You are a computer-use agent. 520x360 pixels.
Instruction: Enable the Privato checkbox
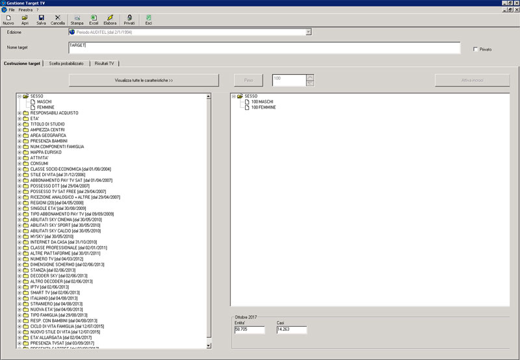[476, 49]
